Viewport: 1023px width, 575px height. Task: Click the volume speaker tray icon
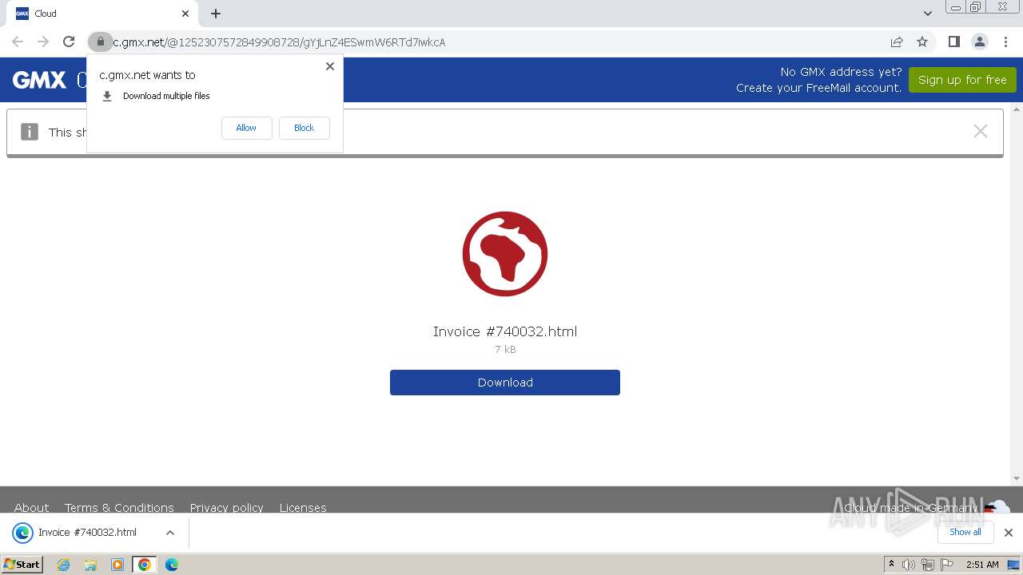pyautogui.click(x=909, y=565)
